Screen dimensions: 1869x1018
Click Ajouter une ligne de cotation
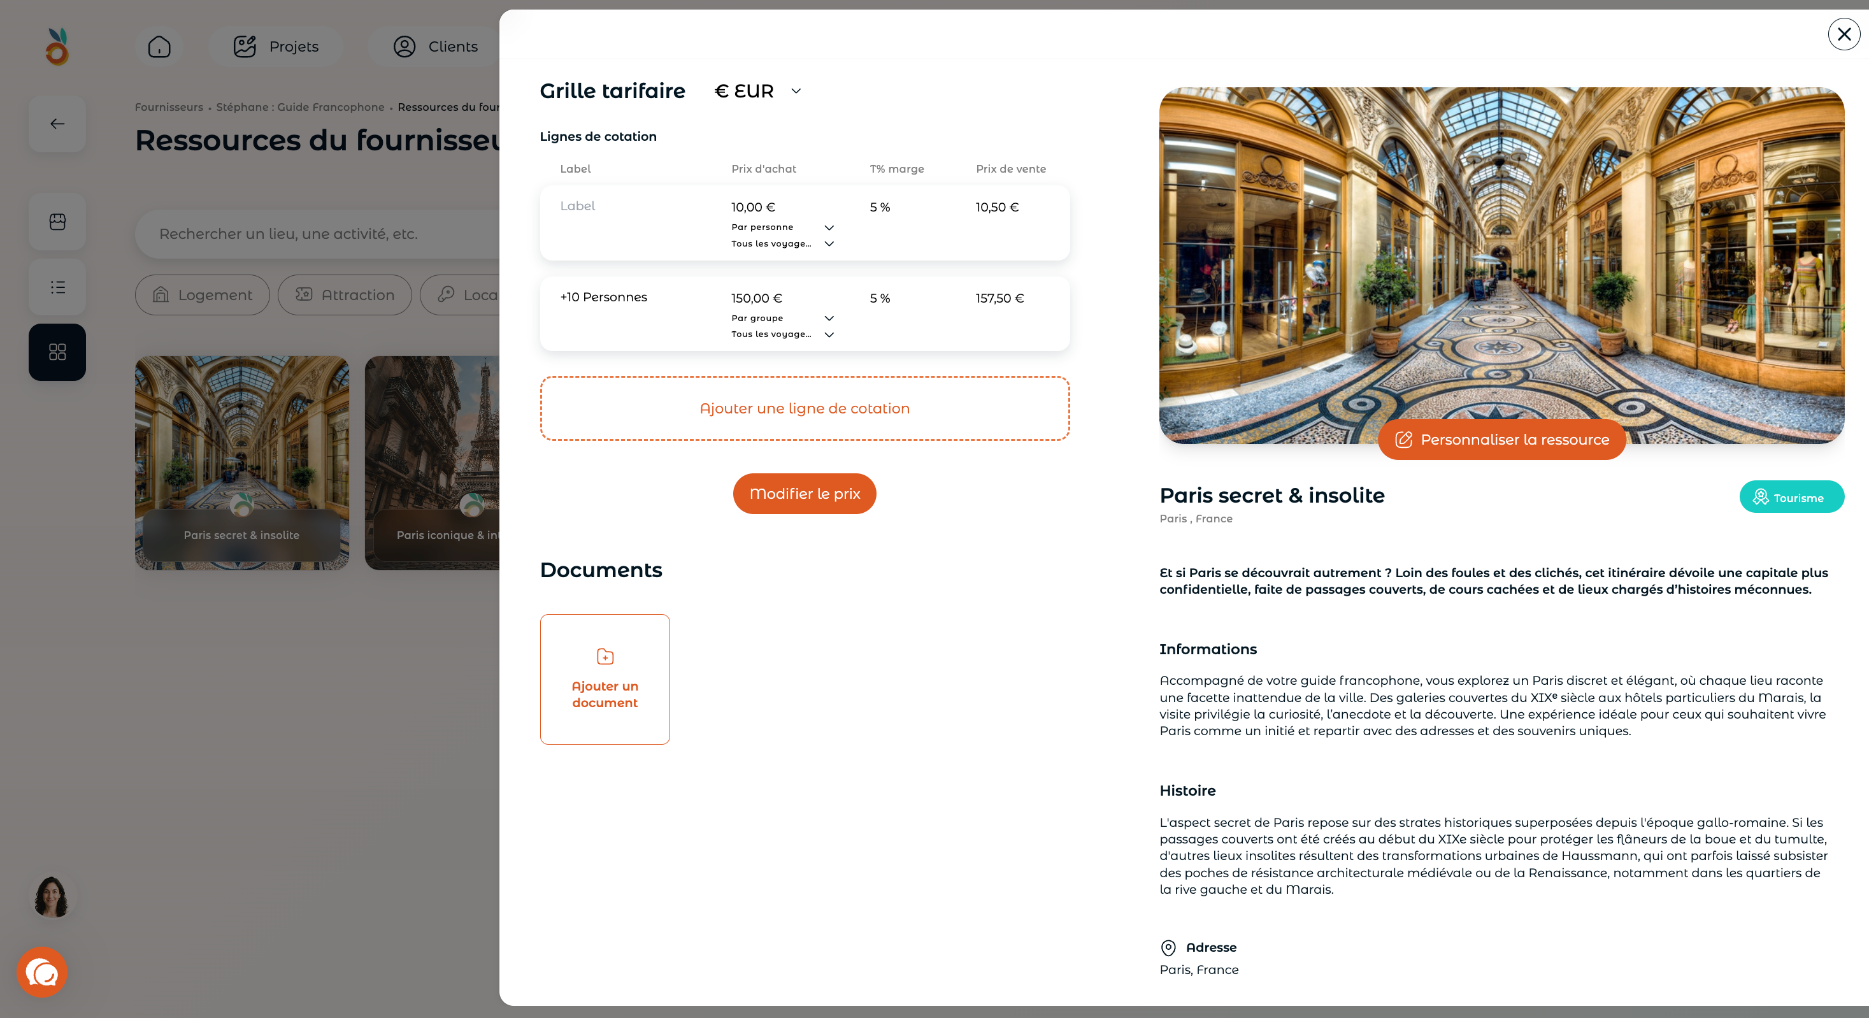pyautogui.click(x=805, y=408)
